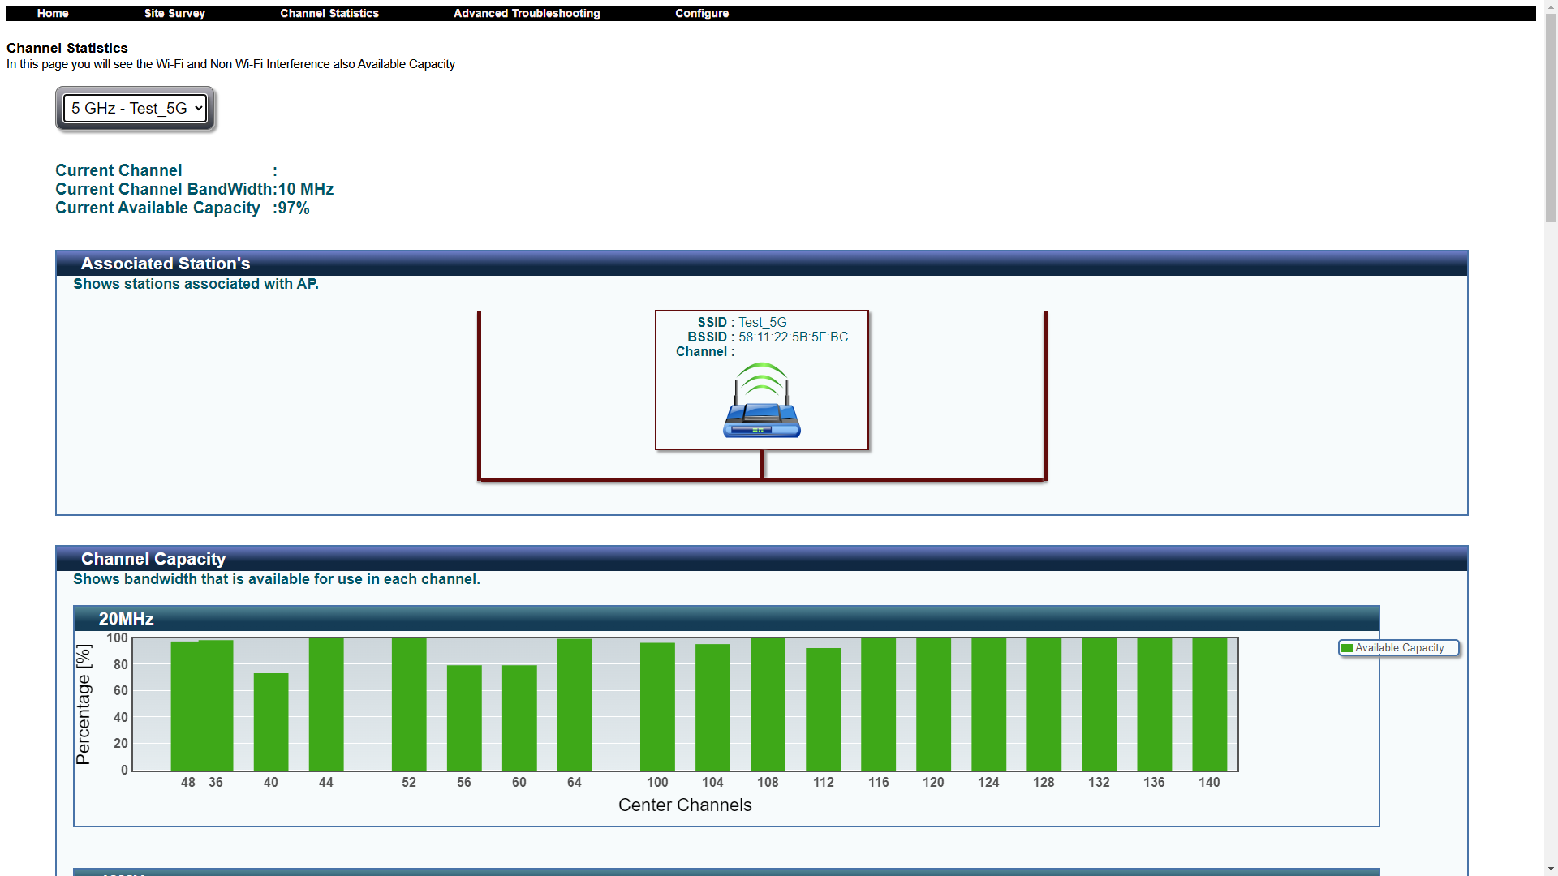
Task: Click the page's vertical scrollbar thumb
Action: (1551, 118)
